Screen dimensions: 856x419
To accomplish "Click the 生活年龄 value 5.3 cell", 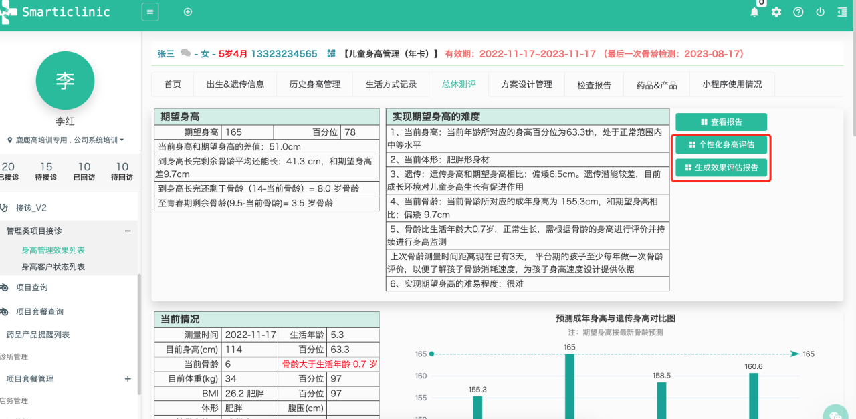I will coord(352,335).
